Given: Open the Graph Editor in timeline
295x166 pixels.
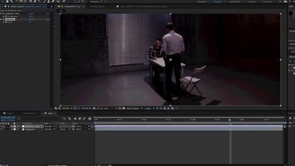Looking at the screenshot, I should point(90,119).
